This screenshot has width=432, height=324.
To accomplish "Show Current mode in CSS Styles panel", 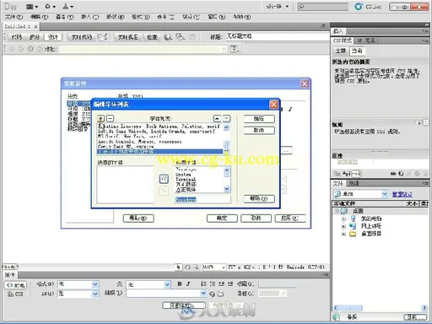I will pos(356,51).
